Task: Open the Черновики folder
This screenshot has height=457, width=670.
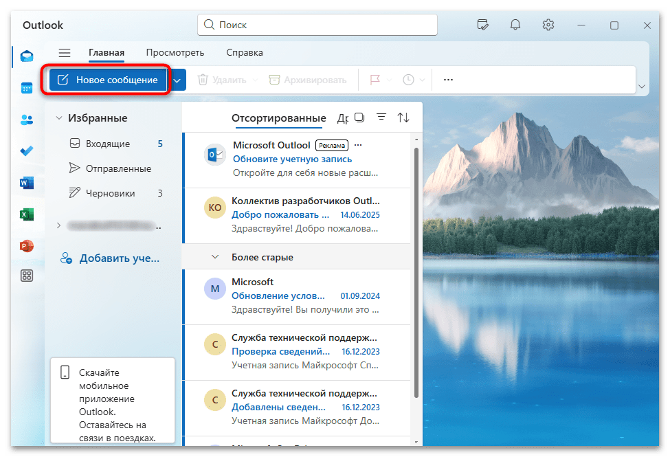Action: 115,193
